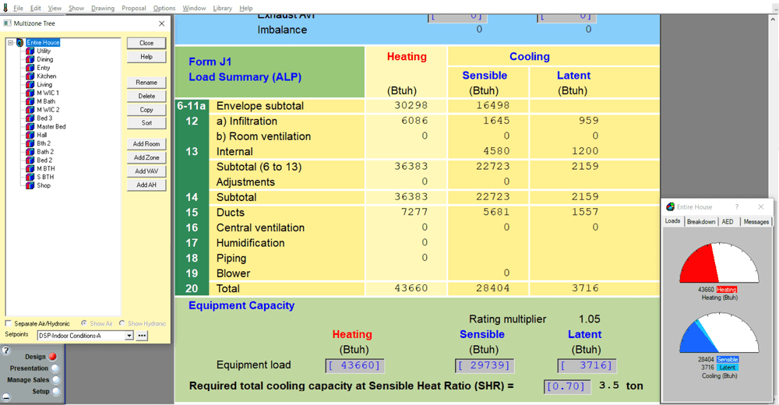This screenshot has height=405, width=779.
Task: Click the Dining room icon in tree
Action: (30, 59)
